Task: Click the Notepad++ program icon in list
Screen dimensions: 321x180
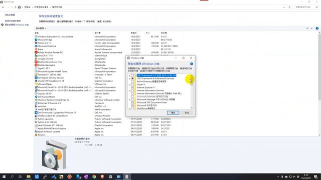Action: click(36, 74)
